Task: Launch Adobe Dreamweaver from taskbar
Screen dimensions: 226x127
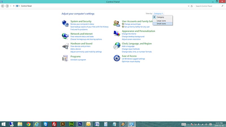Action: (71, 124)
